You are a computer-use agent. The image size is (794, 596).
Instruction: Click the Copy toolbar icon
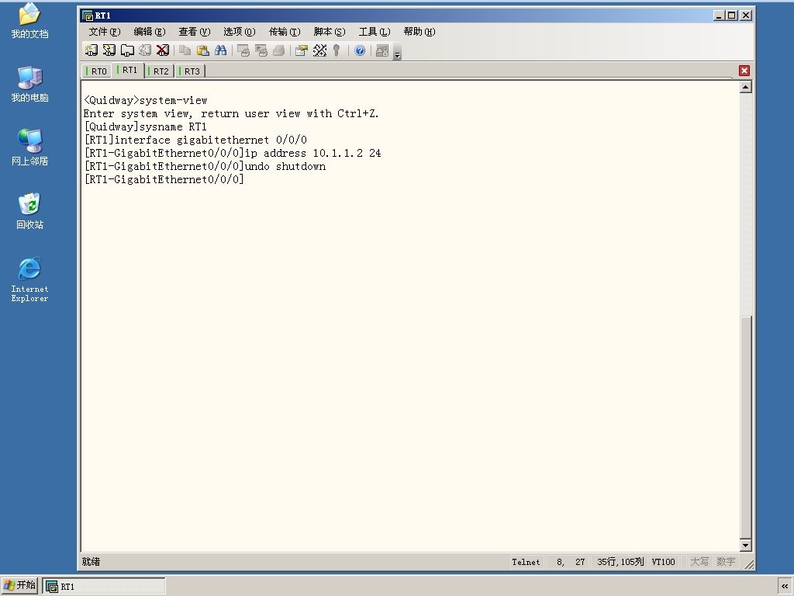coord(185,50)
